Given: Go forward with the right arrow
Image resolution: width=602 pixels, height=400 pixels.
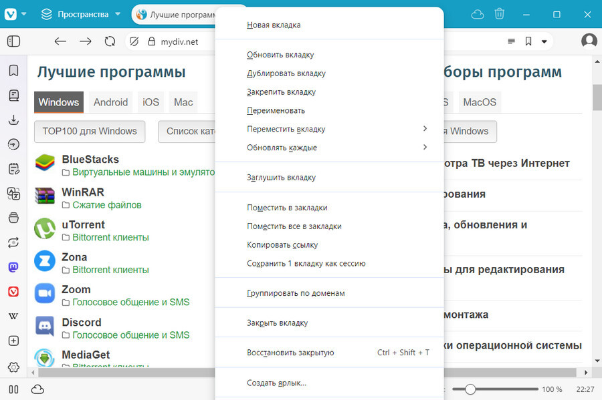Looking at the screenshot, I should 85,41.
